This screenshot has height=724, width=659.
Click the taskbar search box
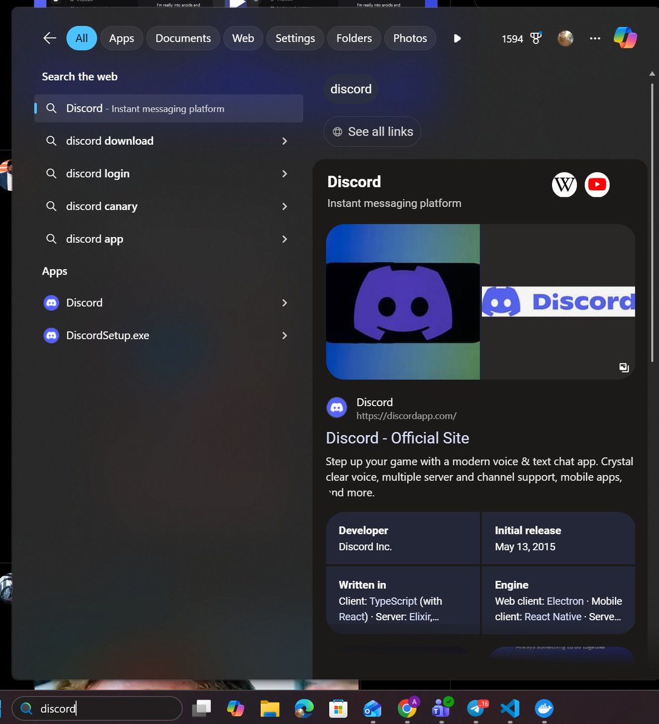pyautogui.click(x=97, y=708)
